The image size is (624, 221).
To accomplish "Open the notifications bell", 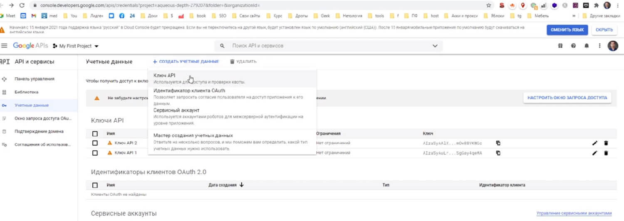I will [587, 46].
